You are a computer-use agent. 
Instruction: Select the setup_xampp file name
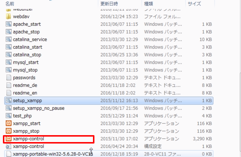click(27, 101)
